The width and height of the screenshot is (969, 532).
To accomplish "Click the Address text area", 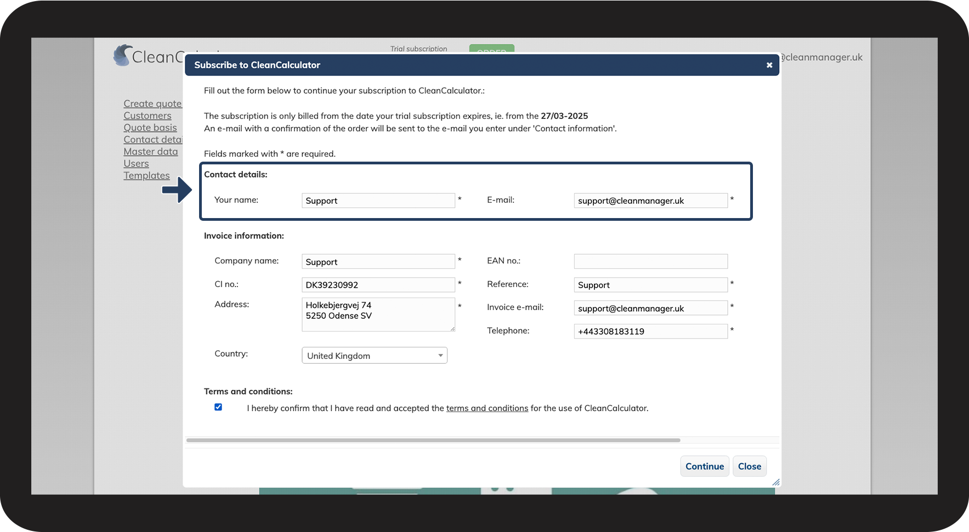I will point(378,314).
